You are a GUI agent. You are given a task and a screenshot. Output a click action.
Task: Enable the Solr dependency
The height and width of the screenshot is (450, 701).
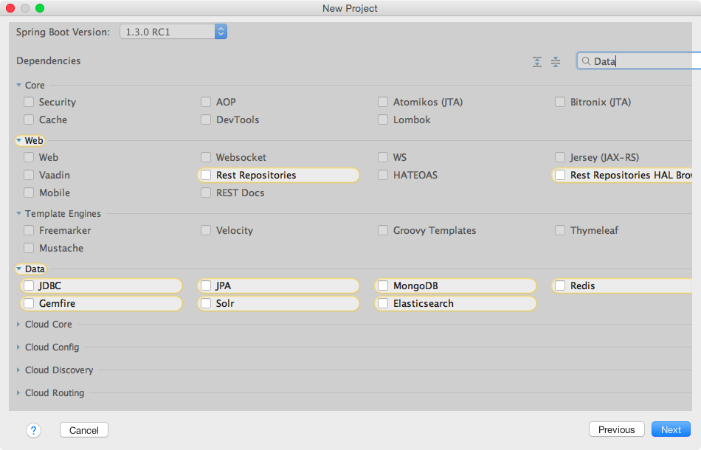206,303
